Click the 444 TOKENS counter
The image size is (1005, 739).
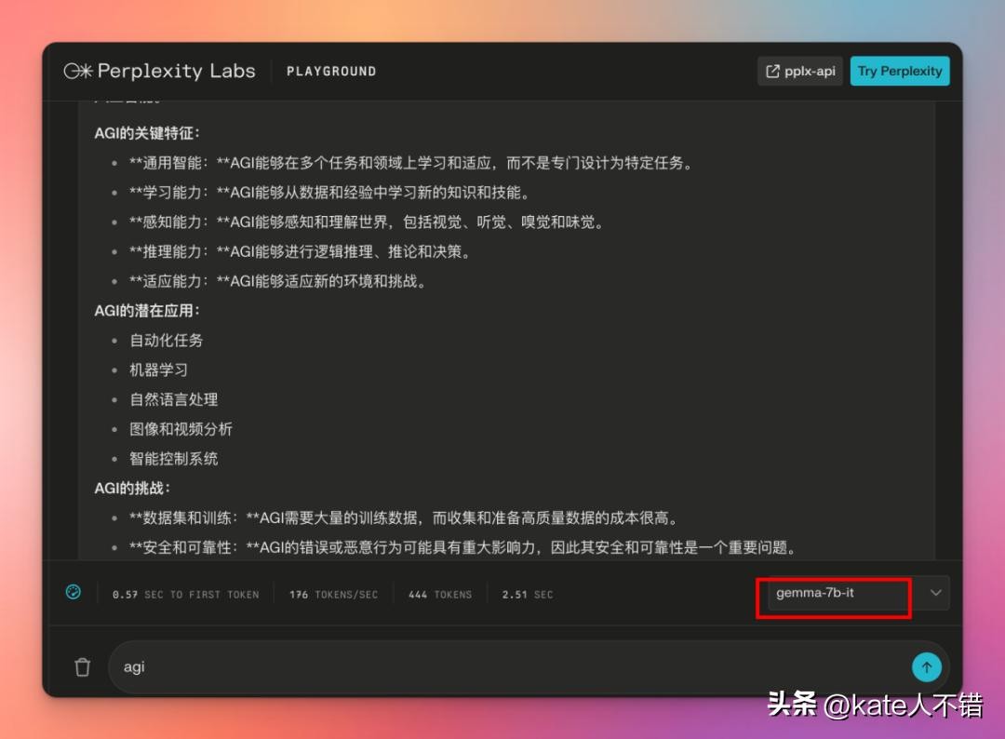[x=439, y=594]
